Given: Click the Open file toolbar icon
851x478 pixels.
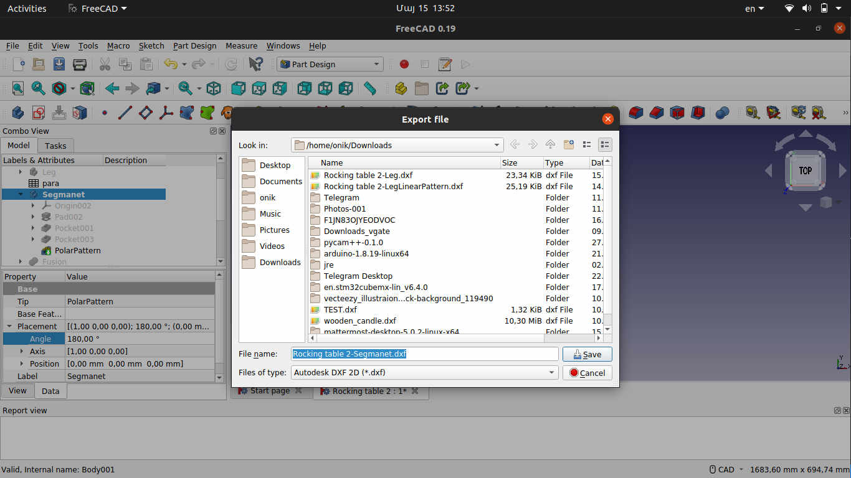Looking at the screenshot, I should coord(39,64).
